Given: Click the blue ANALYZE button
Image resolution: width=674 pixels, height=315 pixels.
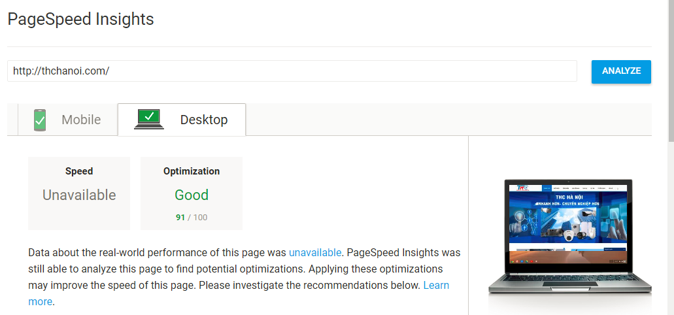Looking at the screenshot, I should point(621,71).
